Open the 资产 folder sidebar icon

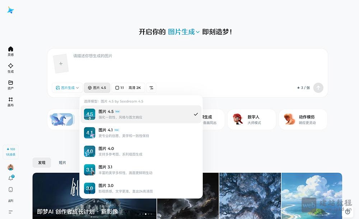pos(10,85)
